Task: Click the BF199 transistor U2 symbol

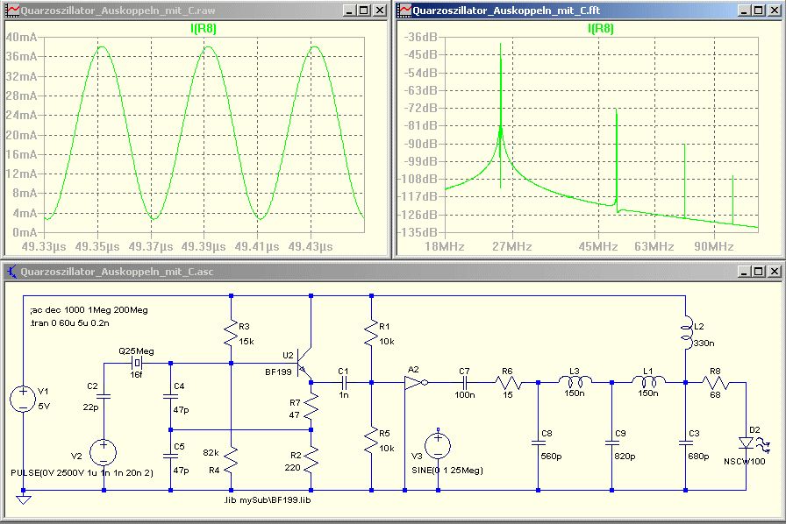Action: click(305, 363)
